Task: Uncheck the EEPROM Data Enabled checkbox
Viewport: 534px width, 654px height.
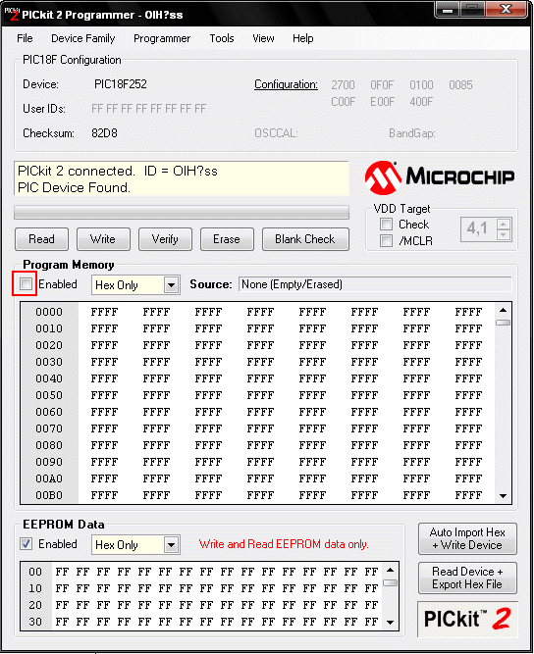Action: click(26, 544)
